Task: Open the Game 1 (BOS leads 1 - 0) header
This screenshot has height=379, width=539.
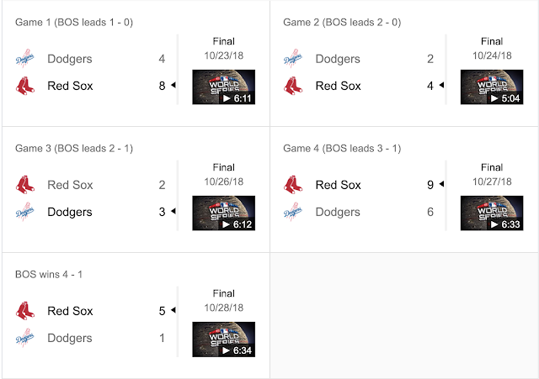Action: [74, 22]
